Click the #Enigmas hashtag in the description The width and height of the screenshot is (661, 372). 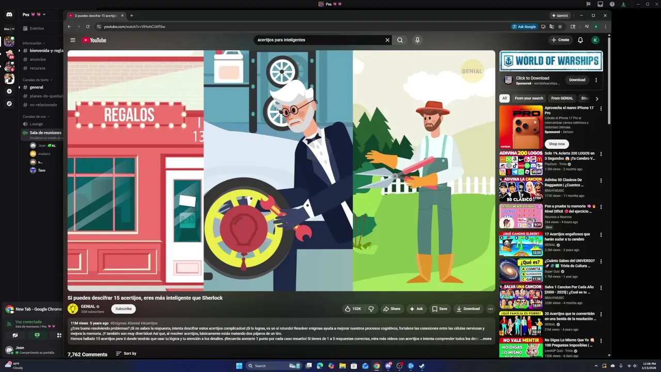click(118, 323)
